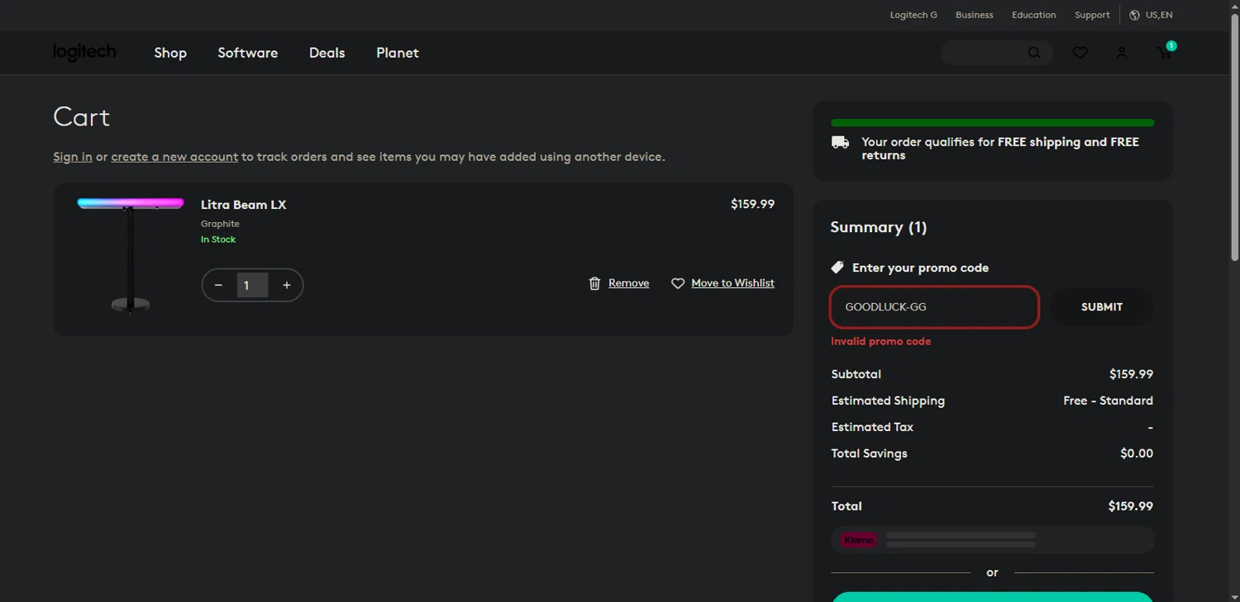This screenshot has width=1240, height=602.
Task: Click the Logitech logo
Action: click(84, 52)
